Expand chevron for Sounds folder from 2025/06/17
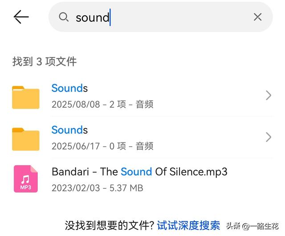The height and width of the screenshot is (236, 285). [x=268, y=137]
